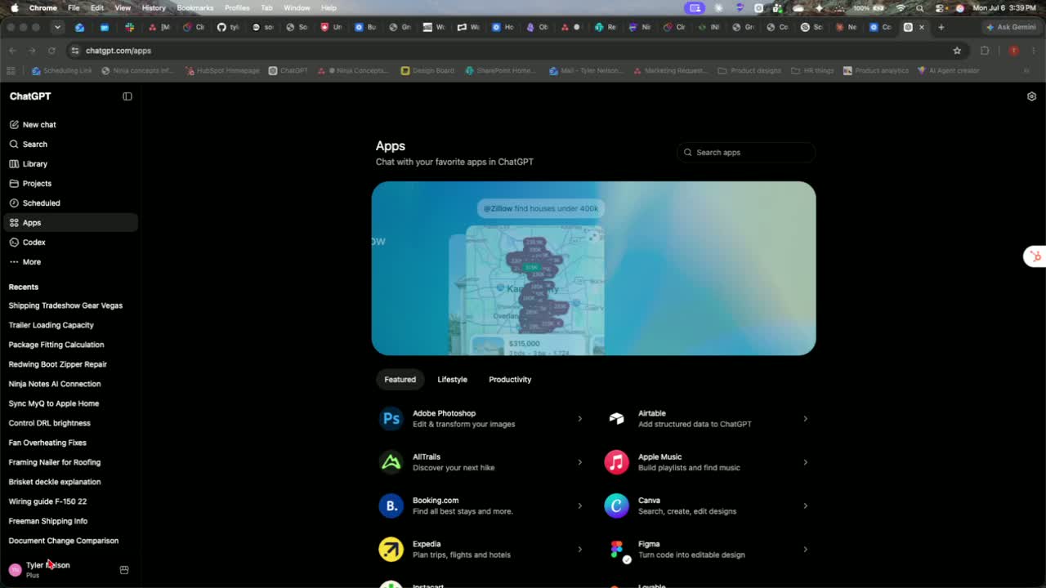This screenshot has width=1046, height=588.
Task: Switch to the Productivity tab
Action: click(510, 380)
